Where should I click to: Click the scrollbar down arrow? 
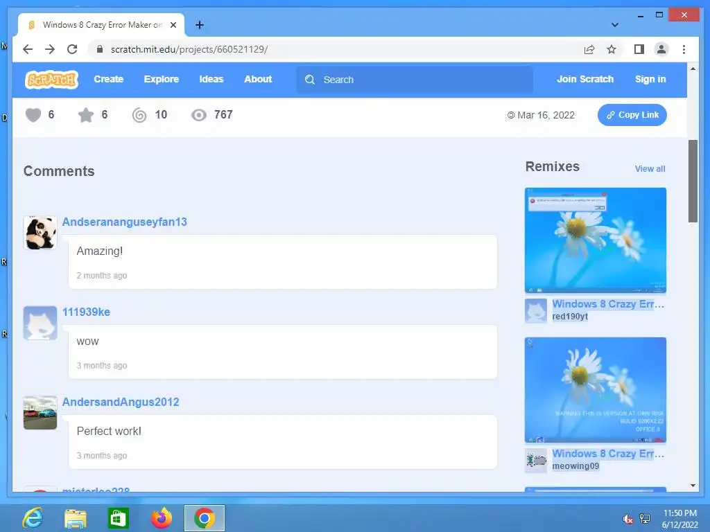point(693,486)
